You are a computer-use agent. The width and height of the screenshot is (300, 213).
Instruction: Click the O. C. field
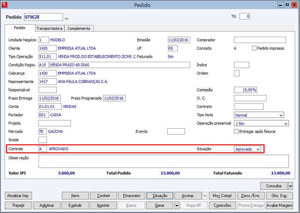tap(250, 98)
